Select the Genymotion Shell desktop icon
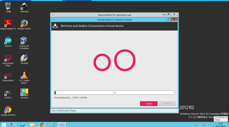Image resolution: width=229 pixels, height=127 pixels. [8, 60]
